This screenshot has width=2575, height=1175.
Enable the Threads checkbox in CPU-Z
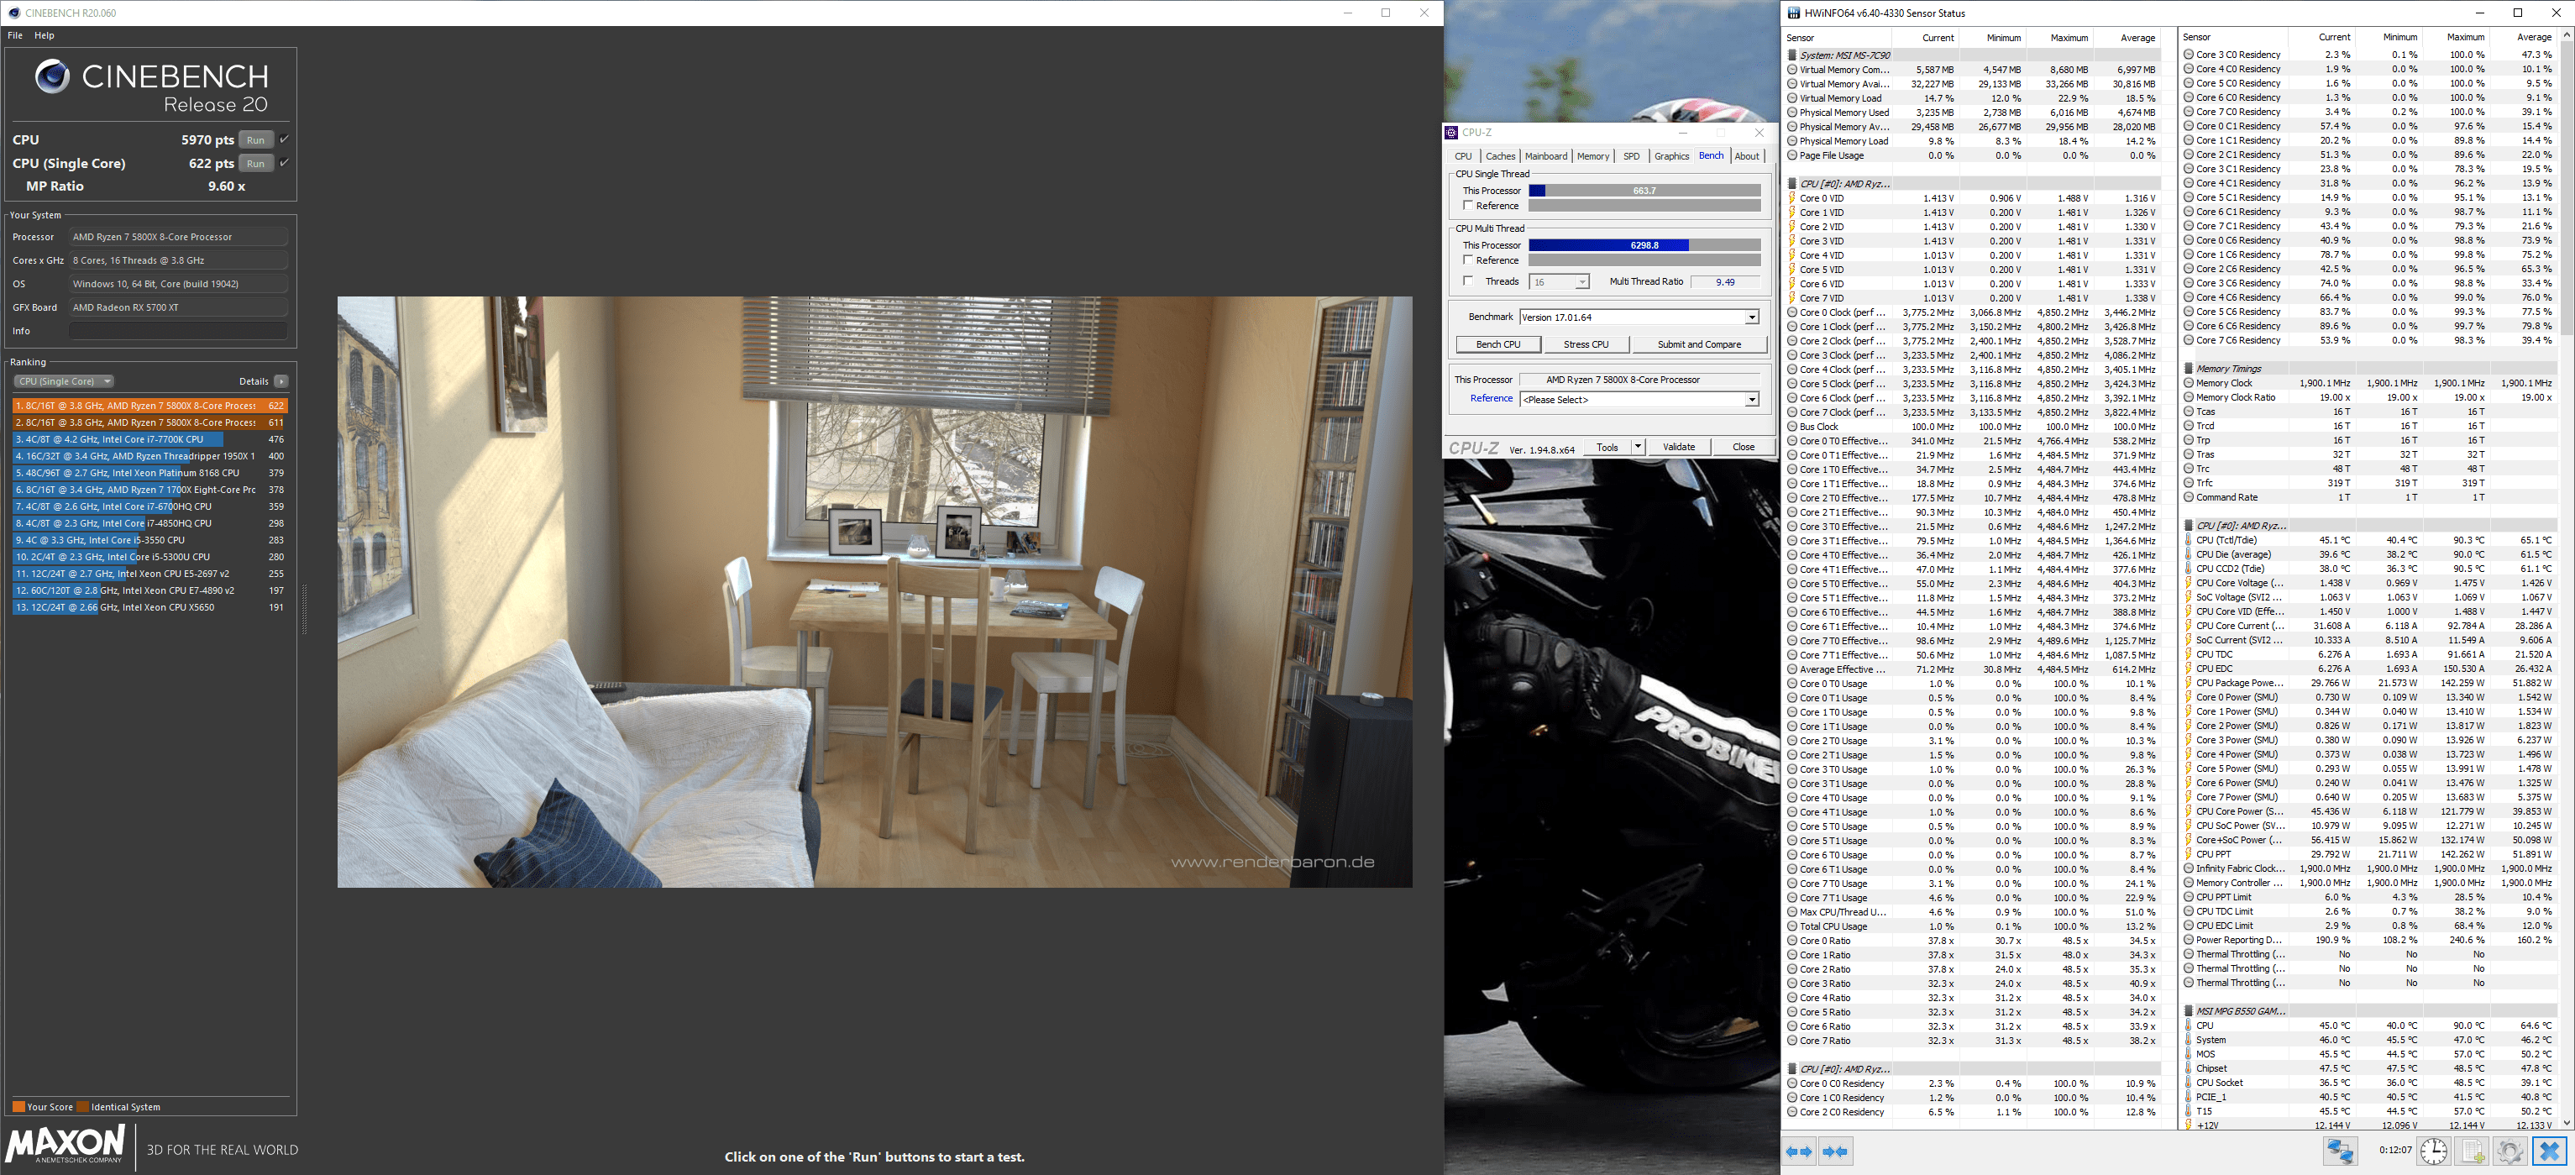tap(1467, 281)
